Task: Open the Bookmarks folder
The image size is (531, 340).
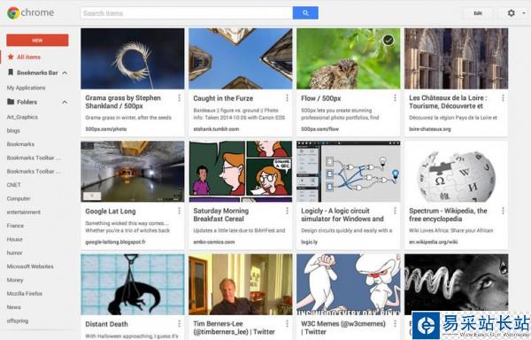Action: coord(20,144)
